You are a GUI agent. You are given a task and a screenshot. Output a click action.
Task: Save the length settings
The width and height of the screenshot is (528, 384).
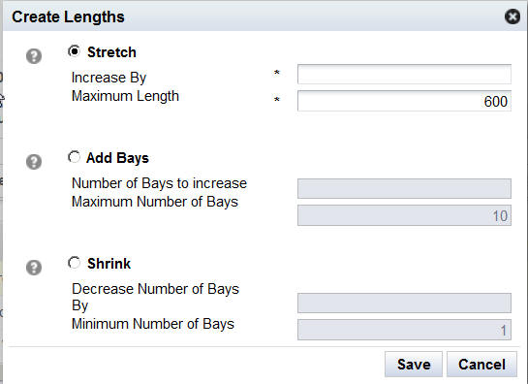pos(414,364)
